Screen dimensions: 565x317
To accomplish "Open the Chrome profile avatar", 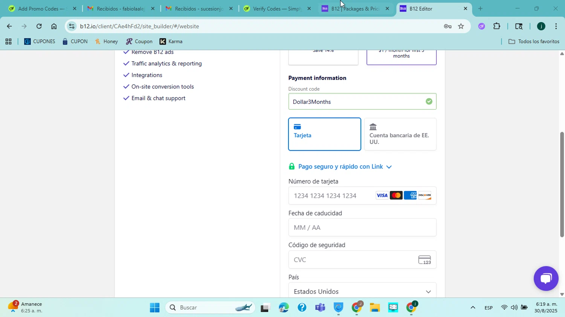I will (541, 26).
